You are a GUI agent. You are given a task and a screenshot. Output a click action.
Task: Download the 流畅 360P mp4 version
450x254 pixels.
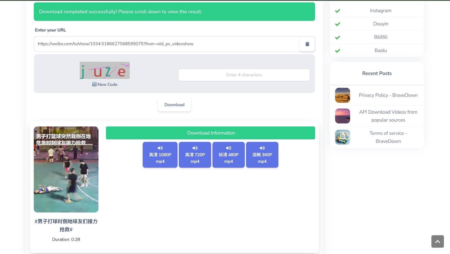coord(262,155)
